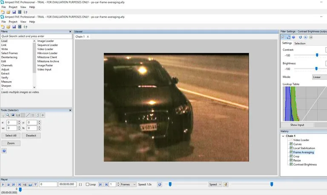This screenshot has height=195, width=327.
Task: Toggle the Frame Averaging filter checkbox
Action: pos(291,152)
